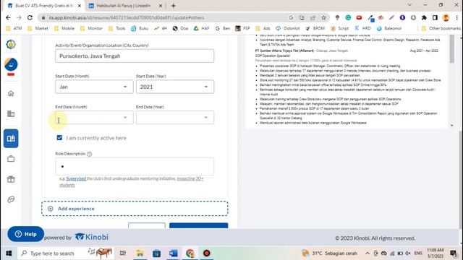Open the Help button
Viewport: 463px width, 260px height.
[x=26, y=234]
